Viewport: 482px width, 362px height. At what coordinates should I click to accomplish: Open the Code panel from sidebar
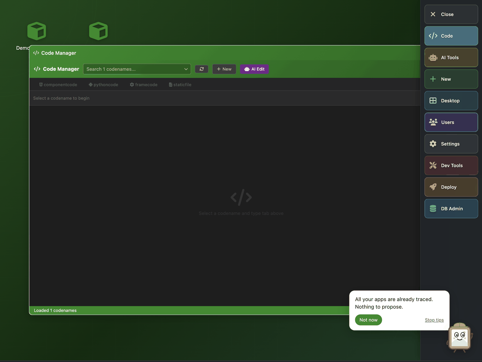pyautogui.click(x=451, y=36)
